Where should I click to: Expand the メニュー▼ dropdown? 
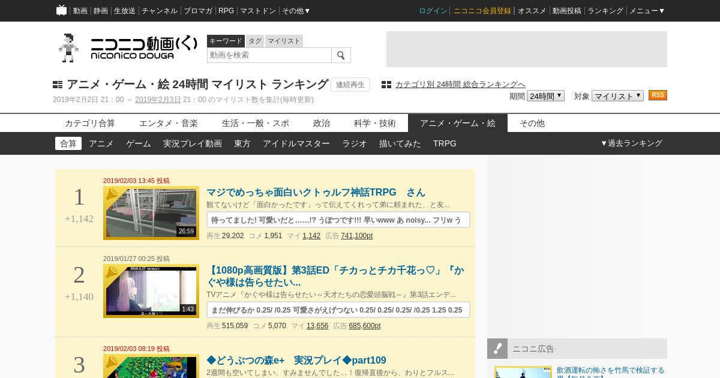tap(647, 11)
